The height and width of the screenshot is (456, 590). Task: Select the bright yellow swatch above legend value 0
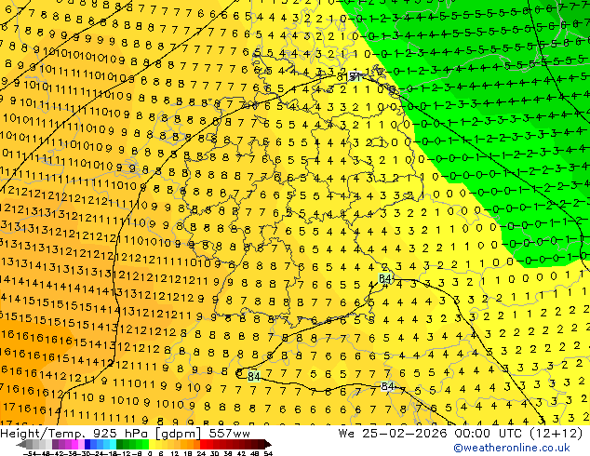152,444
